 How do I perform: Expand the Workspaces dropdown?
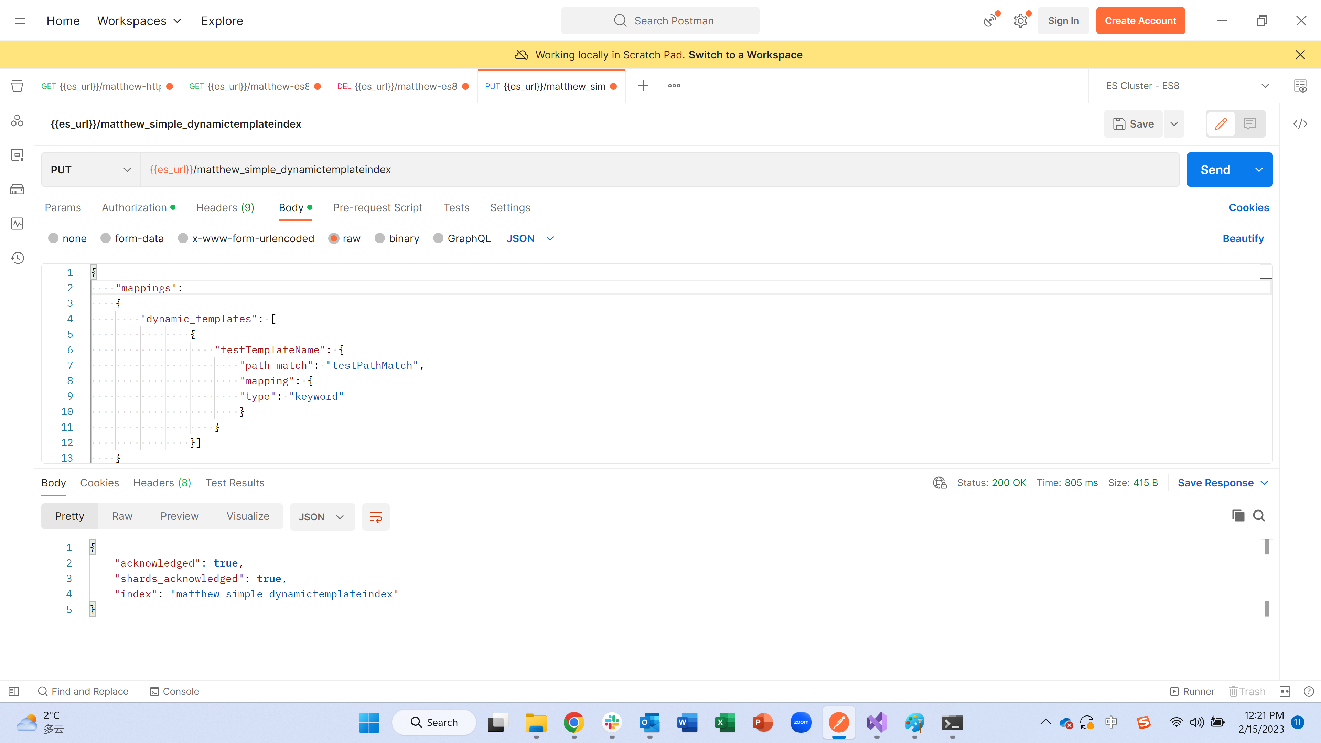139,21
